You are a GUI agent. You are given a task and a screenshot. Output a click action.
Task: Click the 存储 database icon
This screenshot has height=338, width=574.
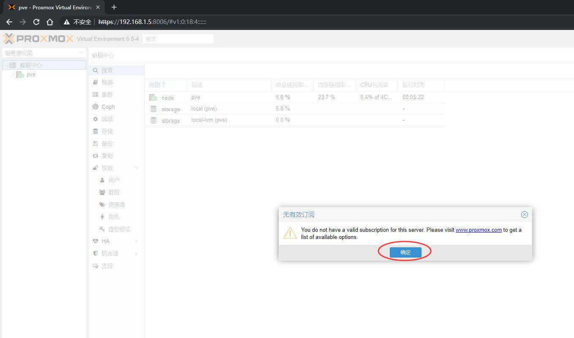tap(95, 131)
